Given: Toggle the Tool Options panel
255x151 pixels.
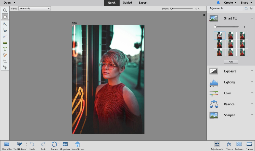Looking at the screenshot, I should [x=20, y=145].
